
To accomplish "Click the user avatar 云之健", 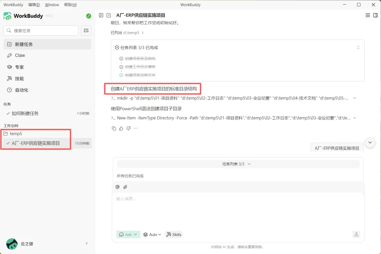I will pyautogui.click(x=12, y=243).
